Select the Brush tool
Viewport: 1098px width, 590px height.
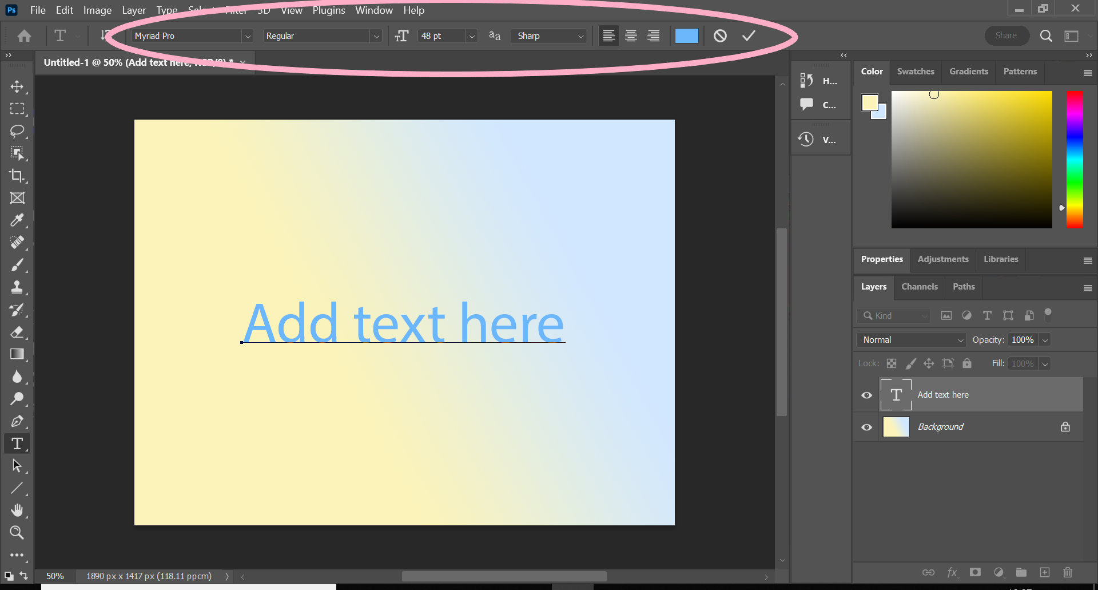(x=17, y=265)
